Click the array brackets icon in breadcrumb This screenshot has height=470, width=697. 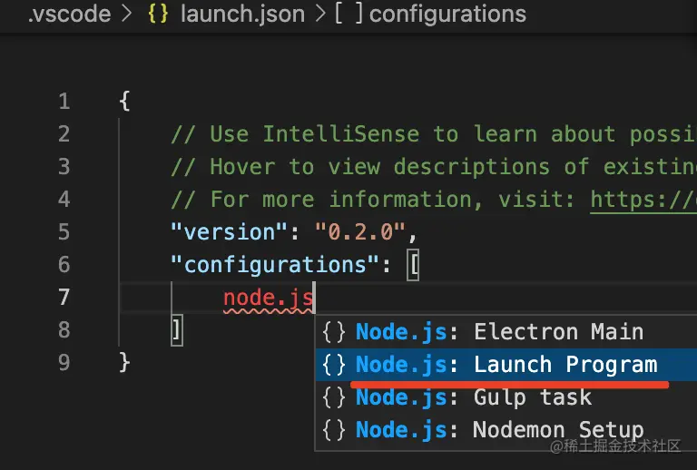pos(348,14)
